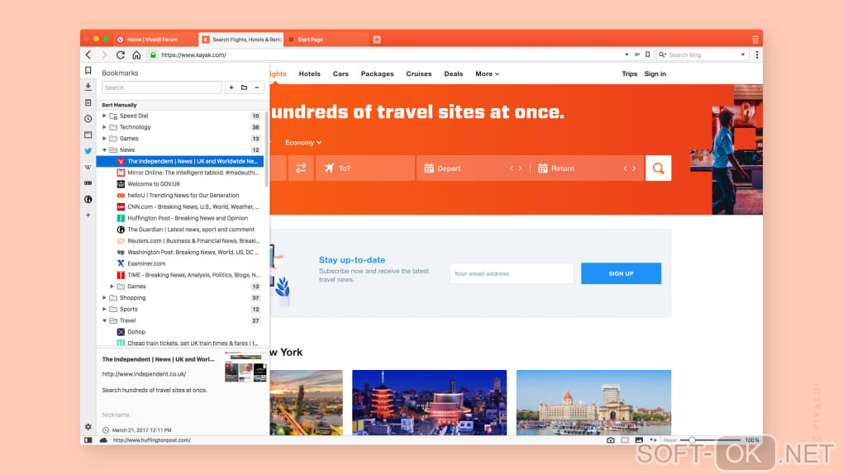Viewport: 843px width, 474px height.
Task: Delete selected bookmark with minus button
Action: (x=257, y=88)
